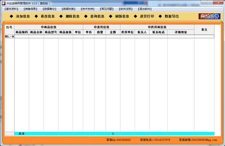Open the 基本资料 menu
This screenshot has height=146, width=225.
tap(11, 9)
